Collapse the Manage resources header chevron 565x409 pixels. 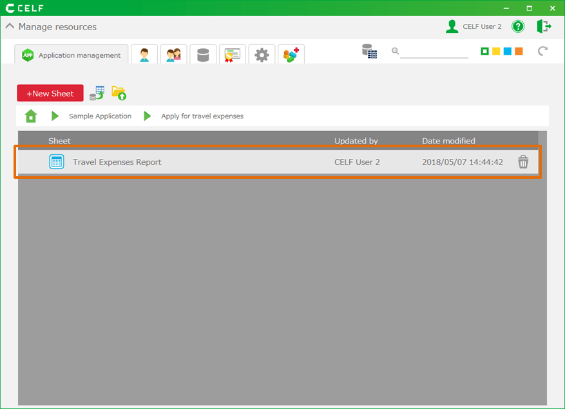(10, 27)
